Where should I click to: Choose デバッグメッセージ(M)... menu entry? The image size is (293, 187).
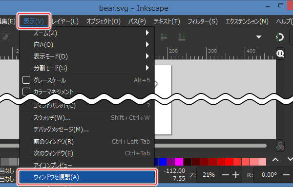click(87, 129)
